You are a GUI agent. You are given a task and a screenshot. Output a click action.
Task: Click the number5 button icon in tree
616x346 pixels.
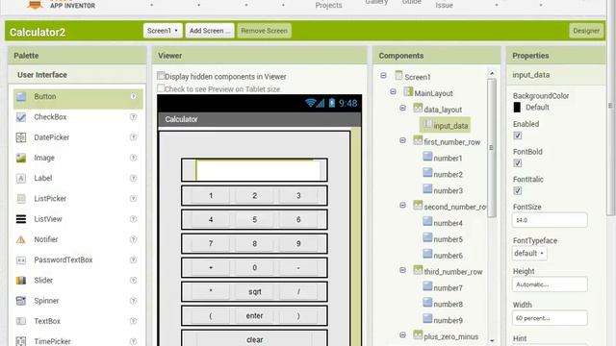[427, 237]
